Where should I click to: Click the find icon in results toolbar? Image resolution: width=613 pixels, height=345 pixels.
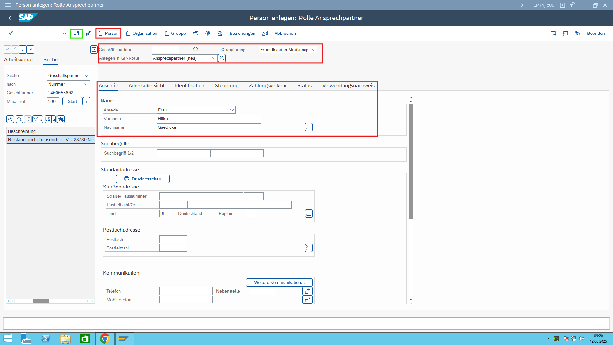[x=19, y=119]
